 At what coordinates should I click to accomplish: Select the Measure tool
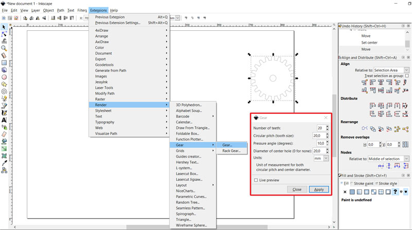[x=4, y=55]
